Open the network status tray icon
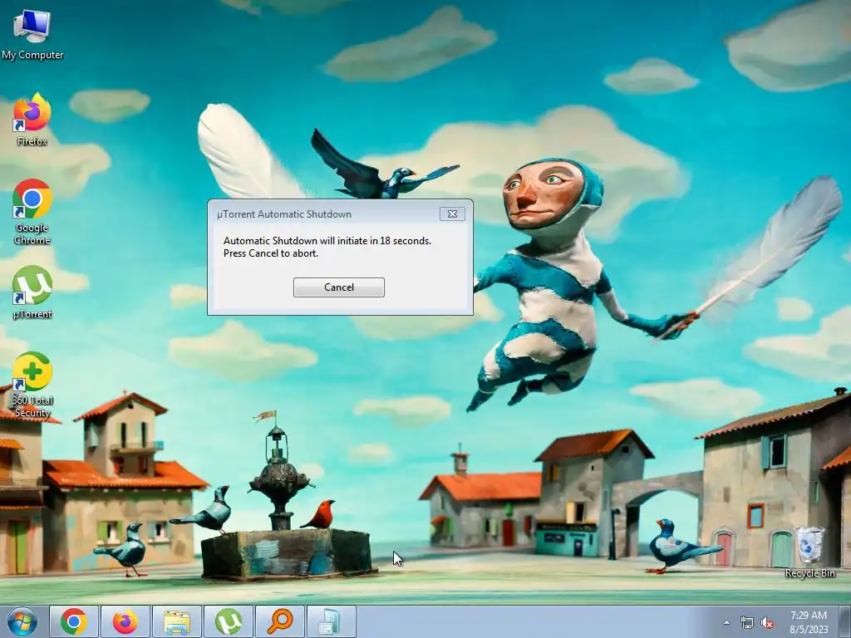Screen dimensions: 851x638 click(747, 623)
